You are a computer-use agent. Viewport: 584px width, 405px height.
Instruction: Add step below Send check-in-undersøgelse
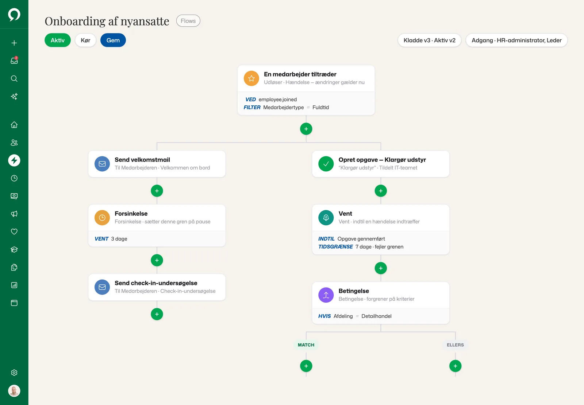[x=157, y=314]
